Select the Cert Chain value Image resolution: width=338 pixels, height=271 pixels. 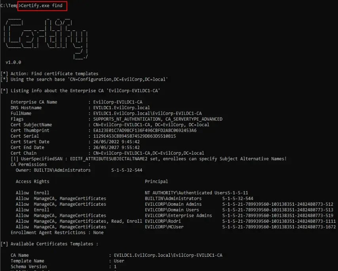148,153
